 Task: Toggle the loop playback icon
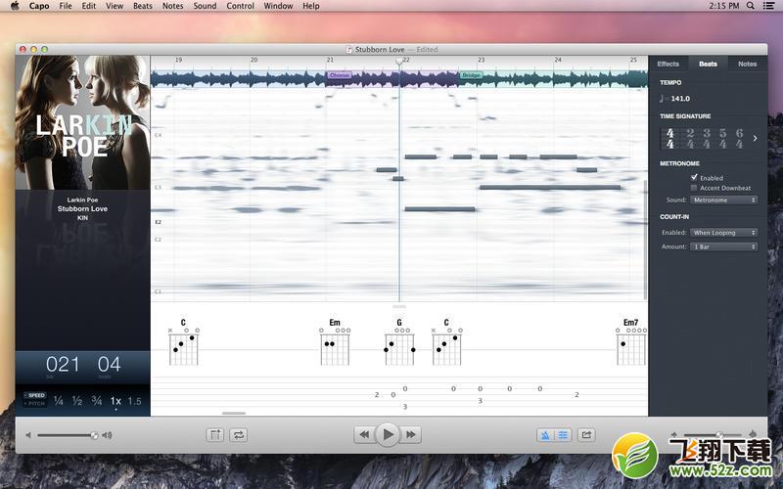click(239, 435)
